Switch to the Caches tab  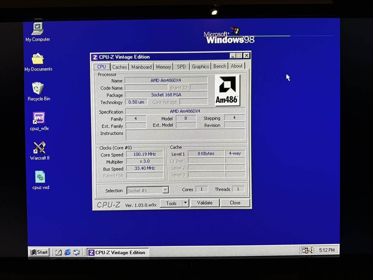pos(119,67)
